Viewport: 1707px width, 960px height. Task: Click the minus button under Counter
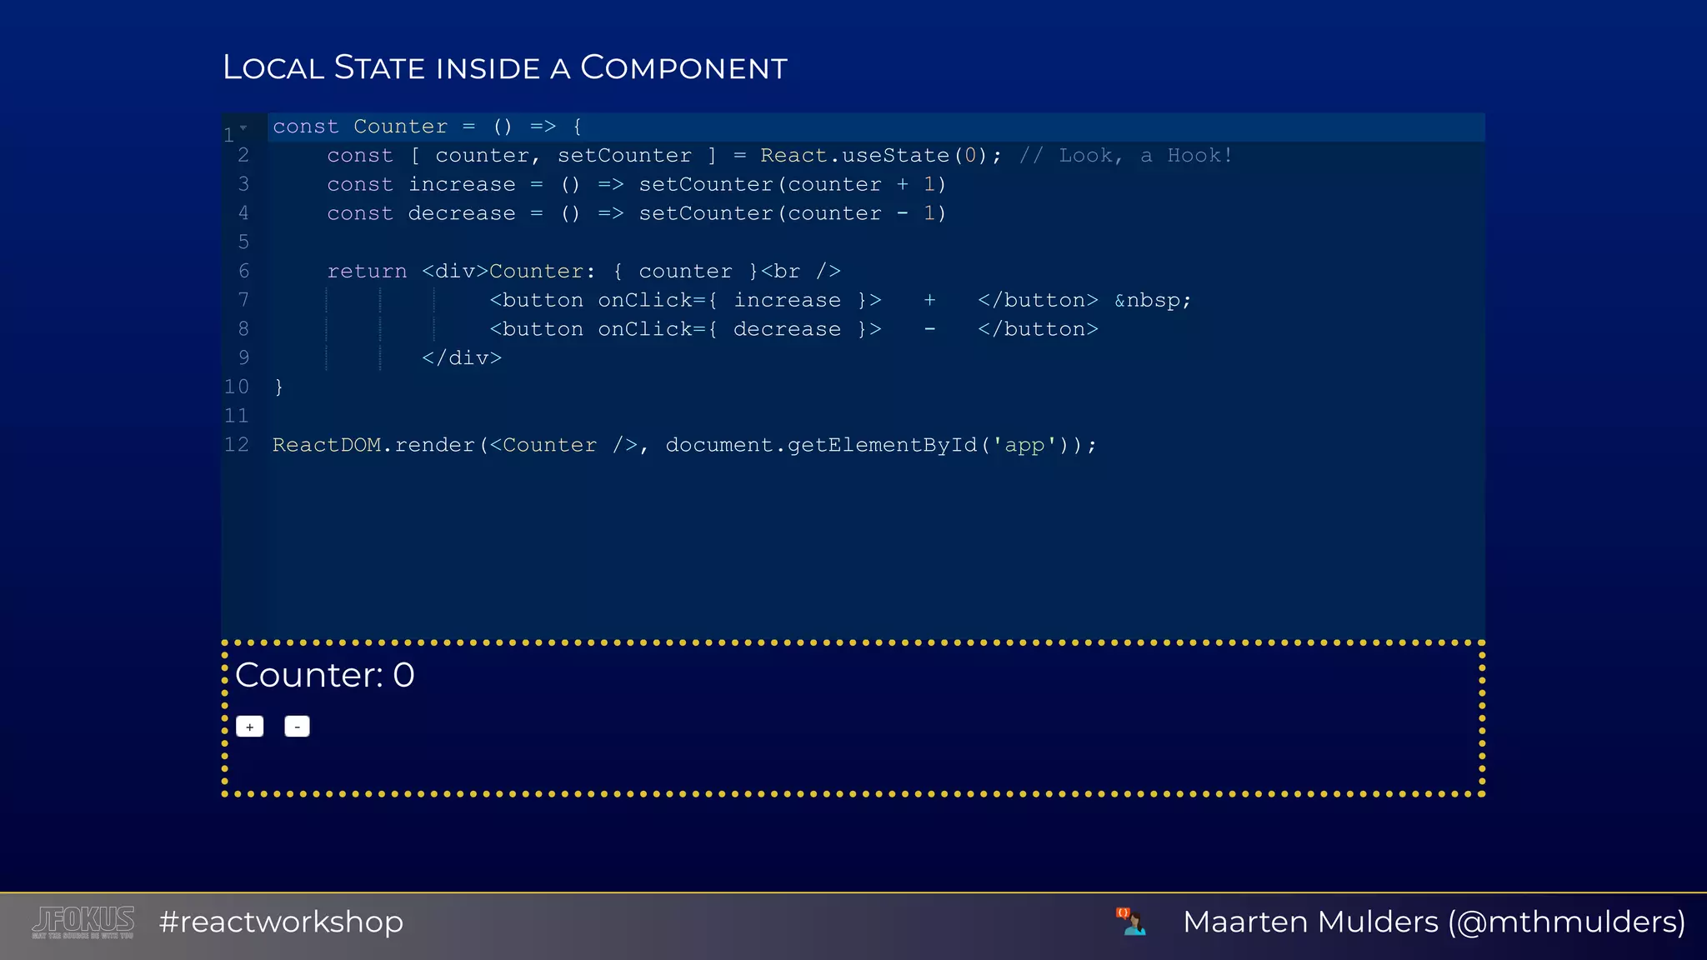297,727
